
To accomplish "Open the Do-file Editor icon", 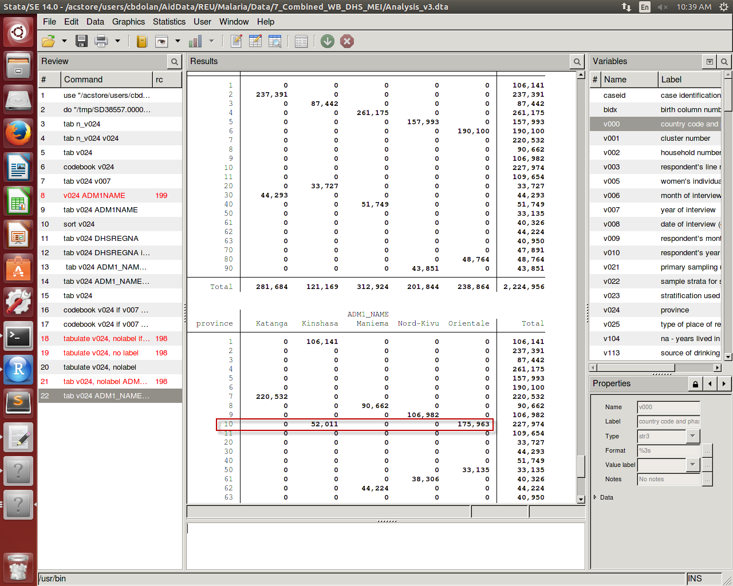I will 236,41.
